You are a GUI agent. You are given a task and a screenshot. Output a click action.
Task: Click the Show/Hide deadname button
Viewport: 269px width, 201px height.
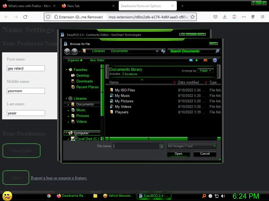tap(22, 150)
